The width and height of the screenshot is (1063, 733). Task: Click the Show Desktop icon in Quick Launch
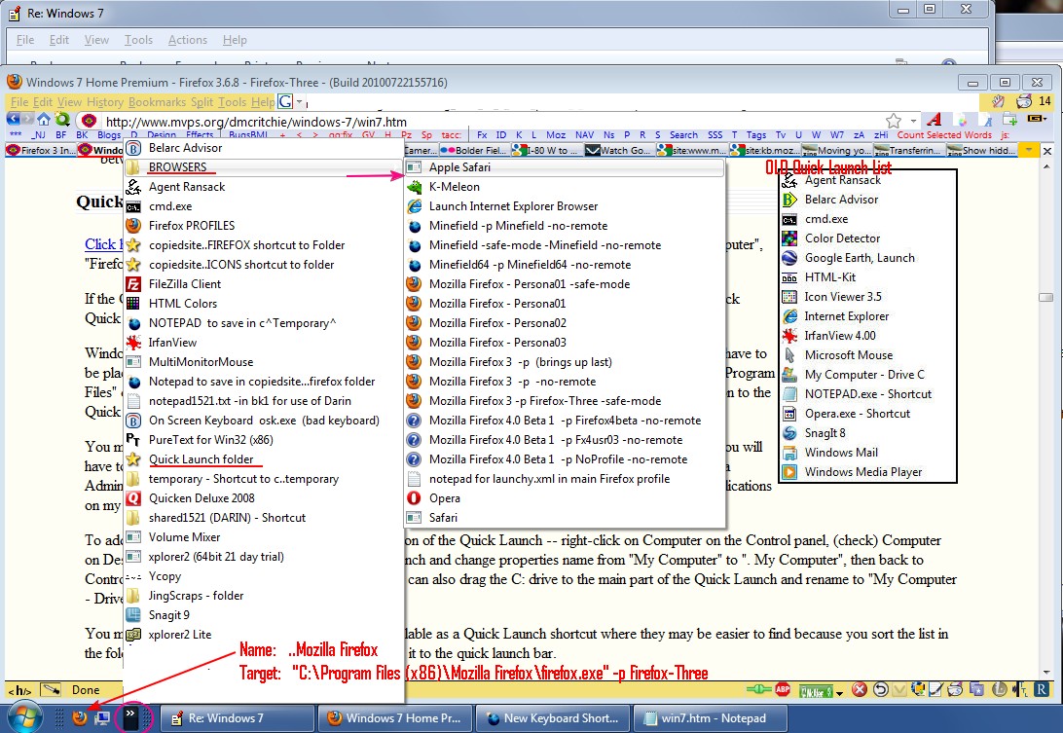coord(102,717)
